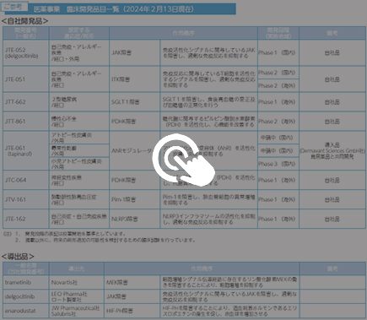The image size is (367, 320).
Task: Click the <導出品> section heading
Action: [18, 257]
